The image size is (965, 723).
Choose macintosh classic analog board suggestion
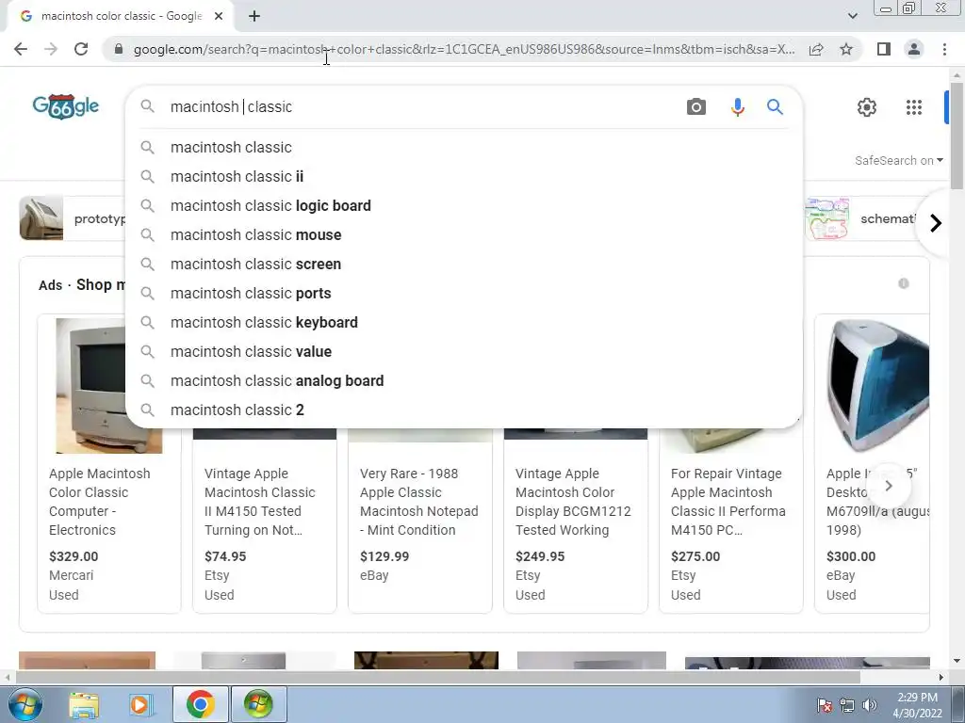coord(464,381)
